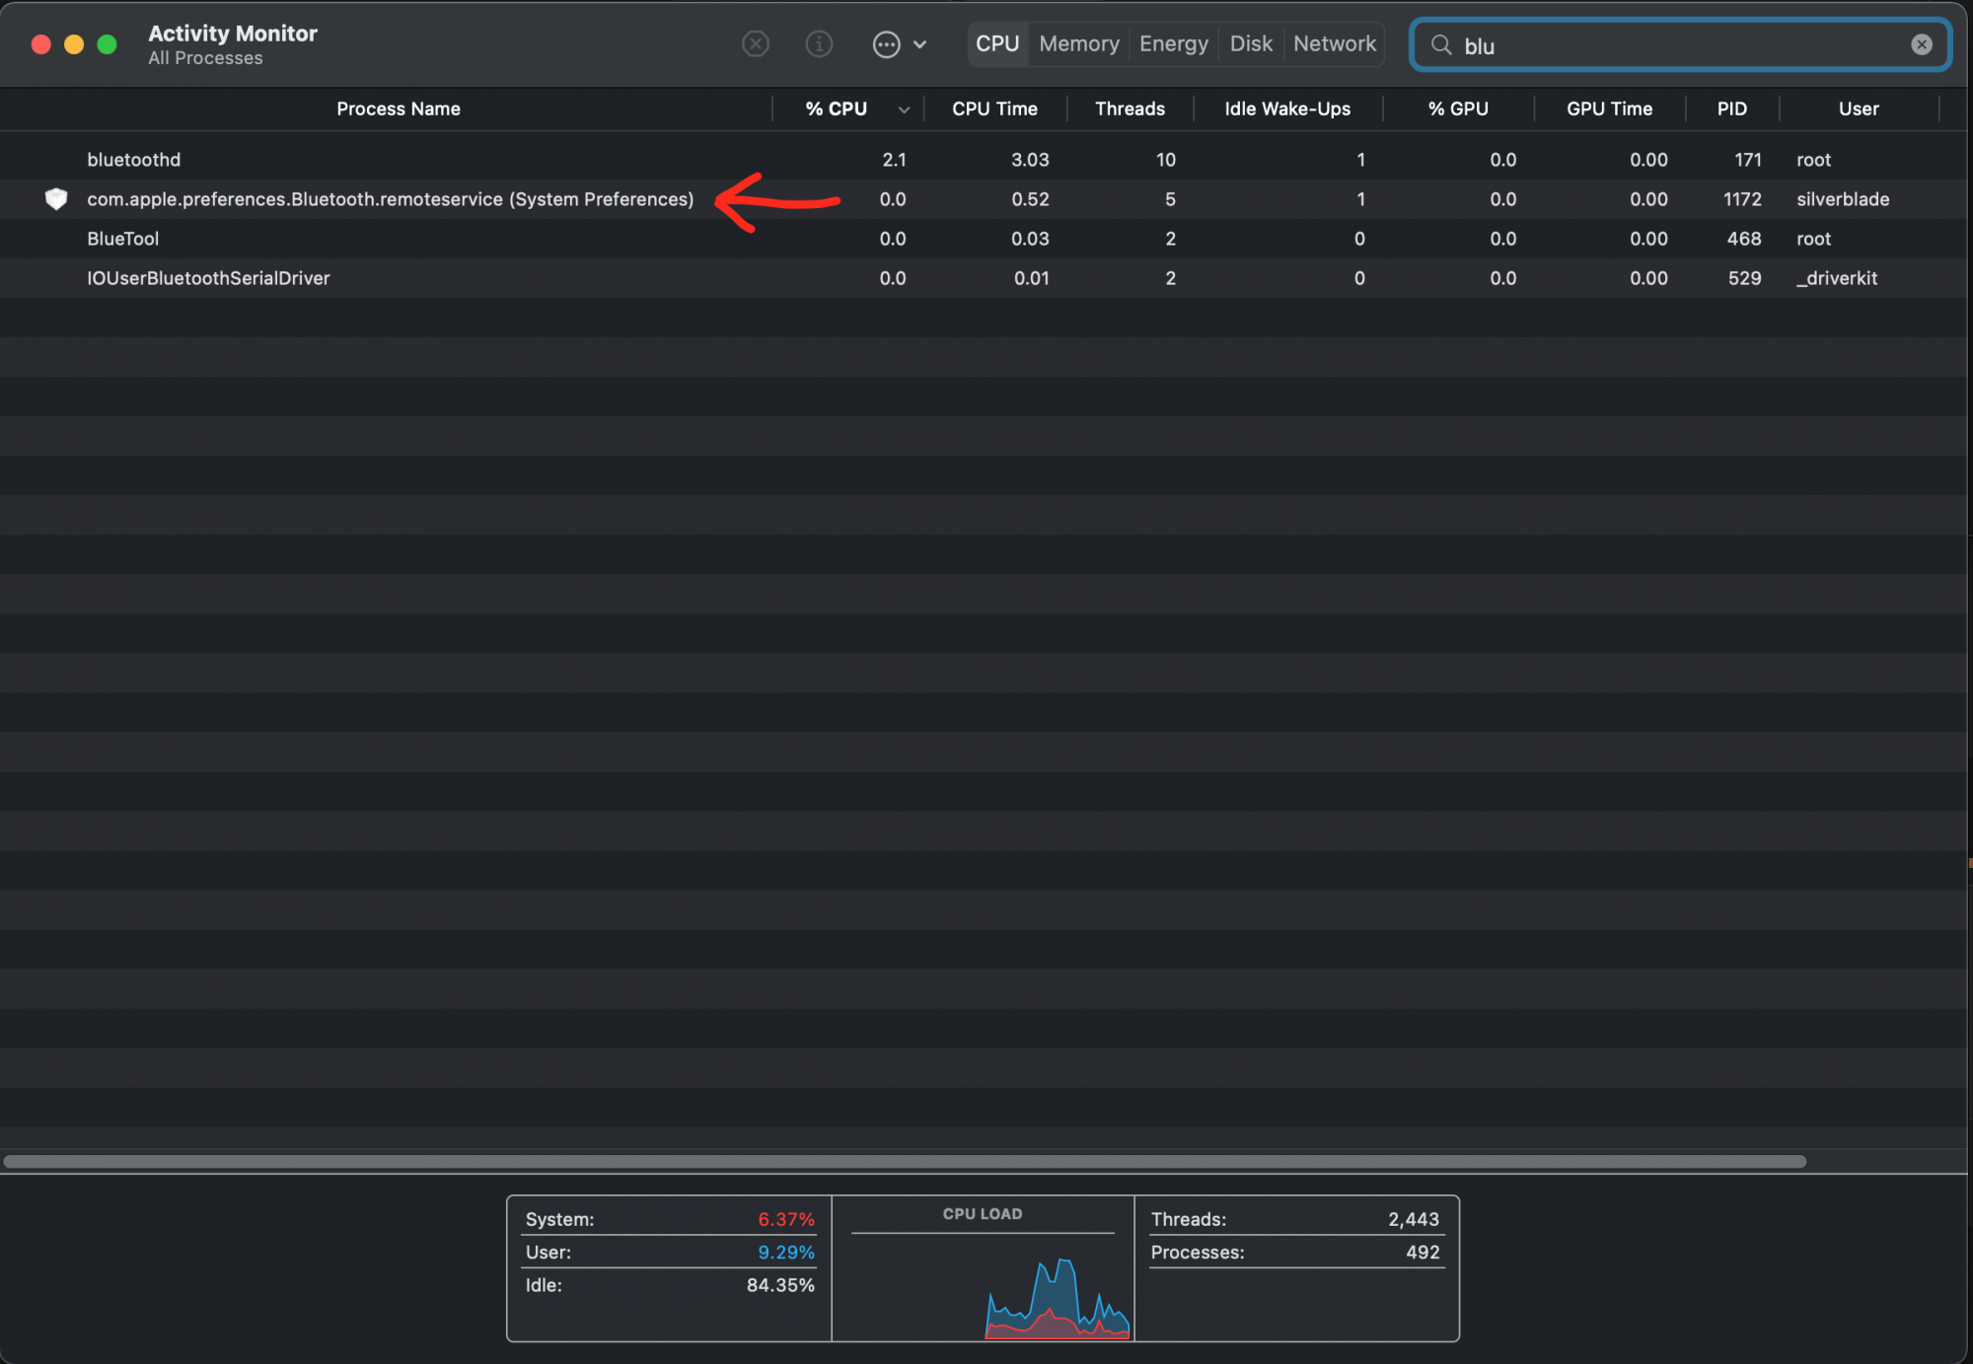Sort by the Process Name column header

398,109
